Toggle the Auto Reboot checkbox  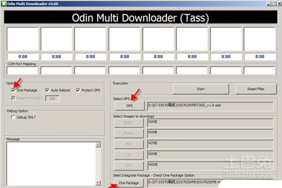47,90
